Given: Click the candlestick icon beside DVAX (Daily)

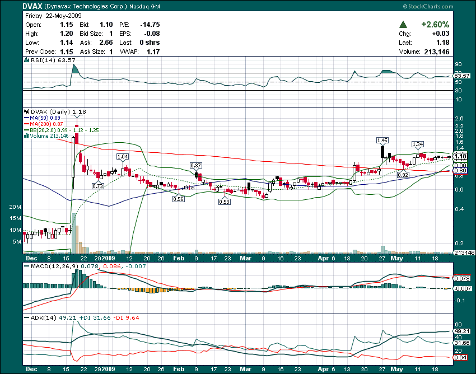Looking at the screenshot, I should click(x=27, y=112).
